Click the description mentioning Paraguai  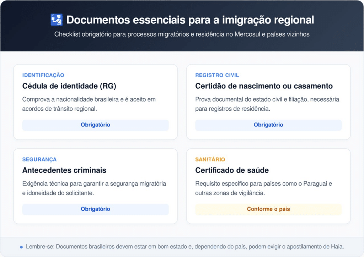pos(263,188)
